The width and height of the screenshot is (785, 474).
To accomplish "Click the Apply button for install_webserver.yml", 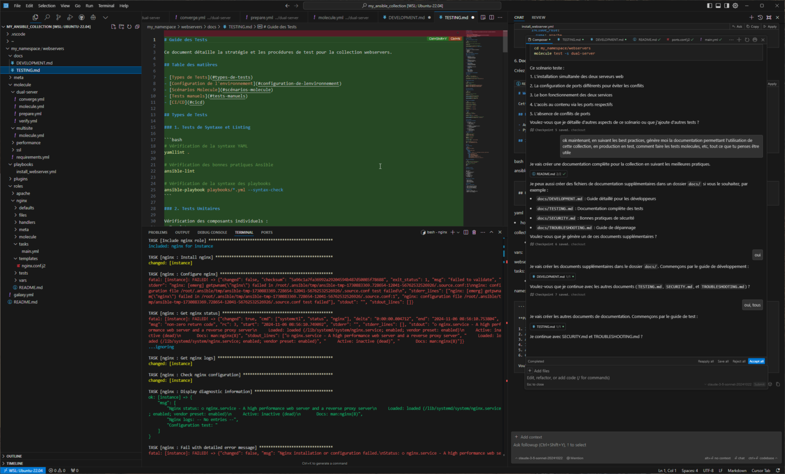I will click(770, 27).
